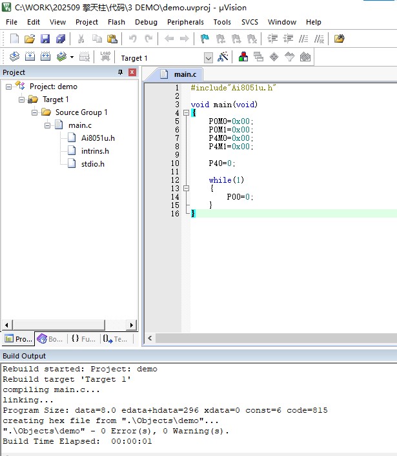Click the New file toolbar icon
Screen dimensions: 397x456
14,39
